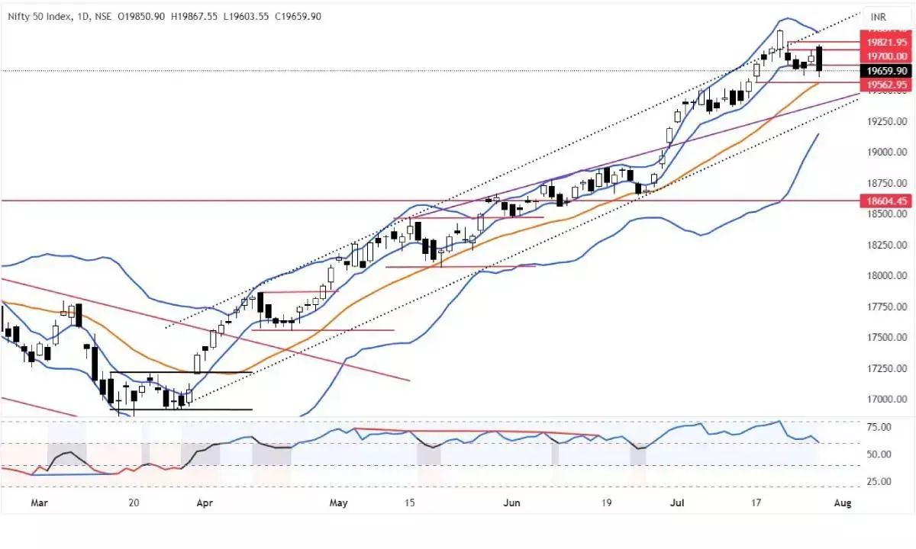Click the 19700.00 price level label
Viewport: 916px width, 549px height.
pos(888,56)
